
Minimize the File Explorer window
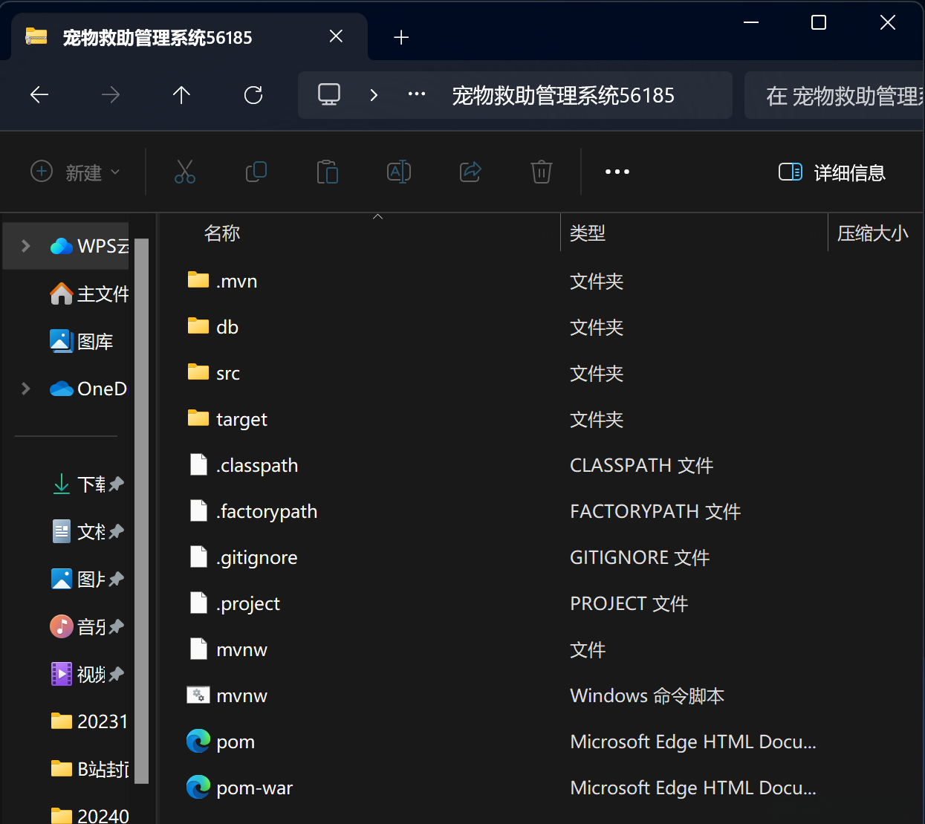click(751, 23)
